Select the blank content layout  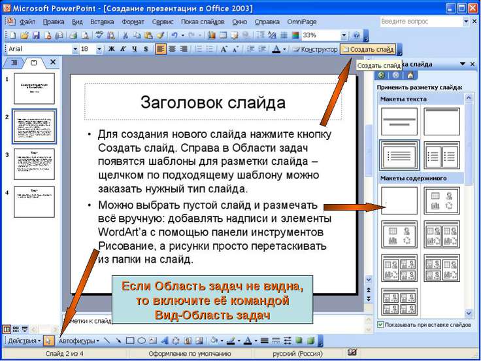(x=399, y=201)
